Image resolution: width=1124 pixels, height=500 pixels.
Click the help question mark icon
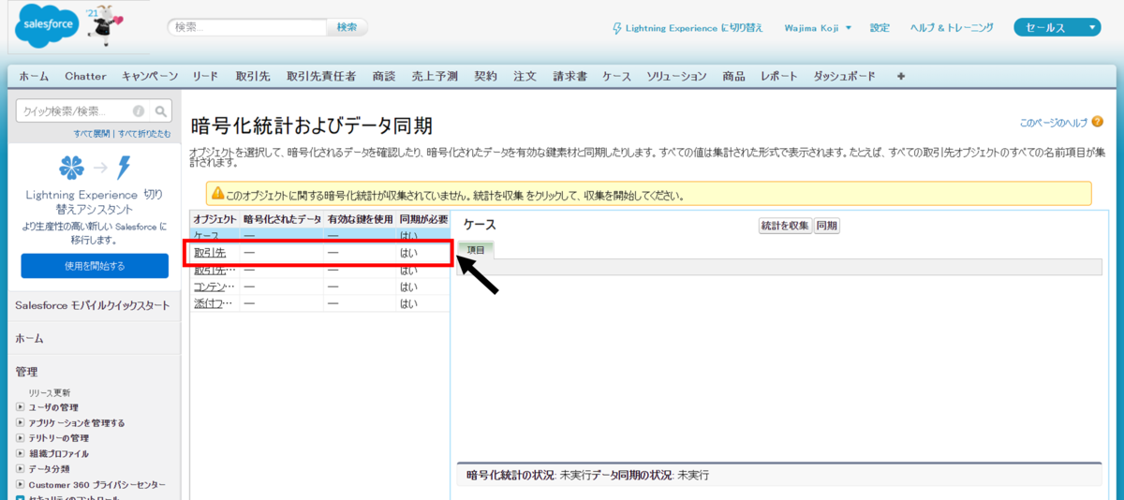pos(1096,122)
